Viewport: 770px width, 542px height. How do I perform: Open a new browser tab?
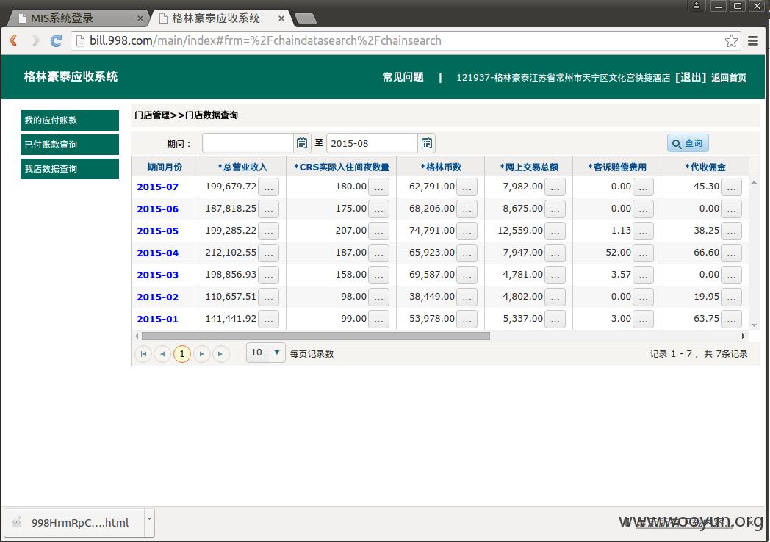coord(306,19)
